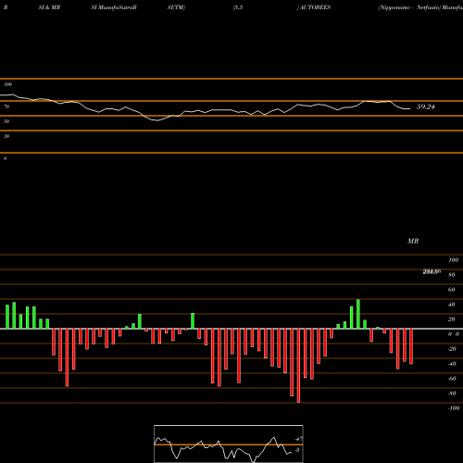Click the 0 label on the RSI left axis

coord(5,158)
